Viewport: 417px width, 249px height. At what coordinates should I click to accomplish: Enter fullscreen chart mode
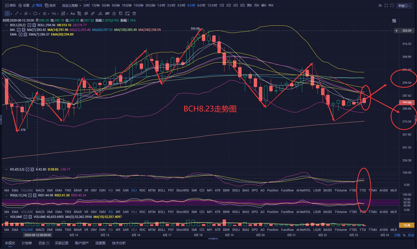[x=386, y=5]
